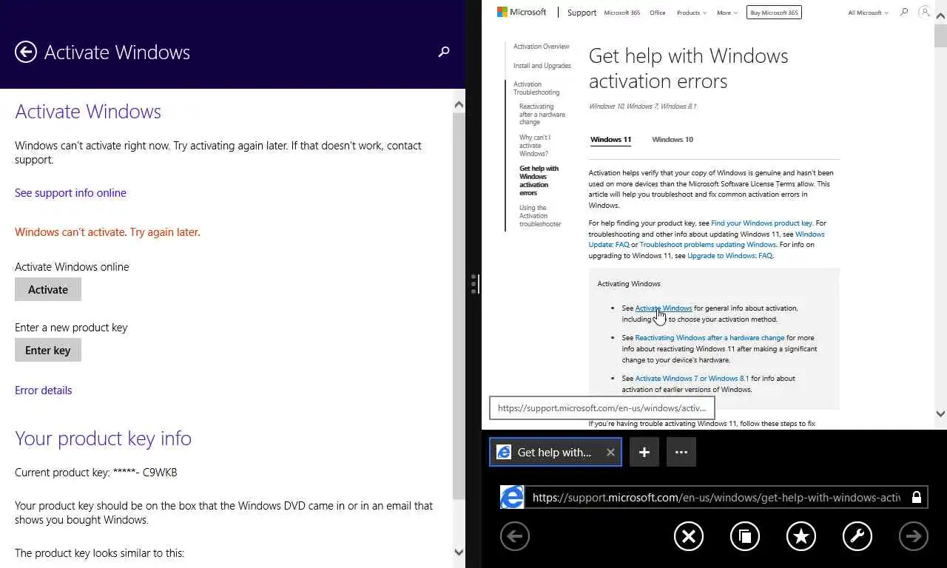Expand the All Microsoft dropdown

coord(869,13)
